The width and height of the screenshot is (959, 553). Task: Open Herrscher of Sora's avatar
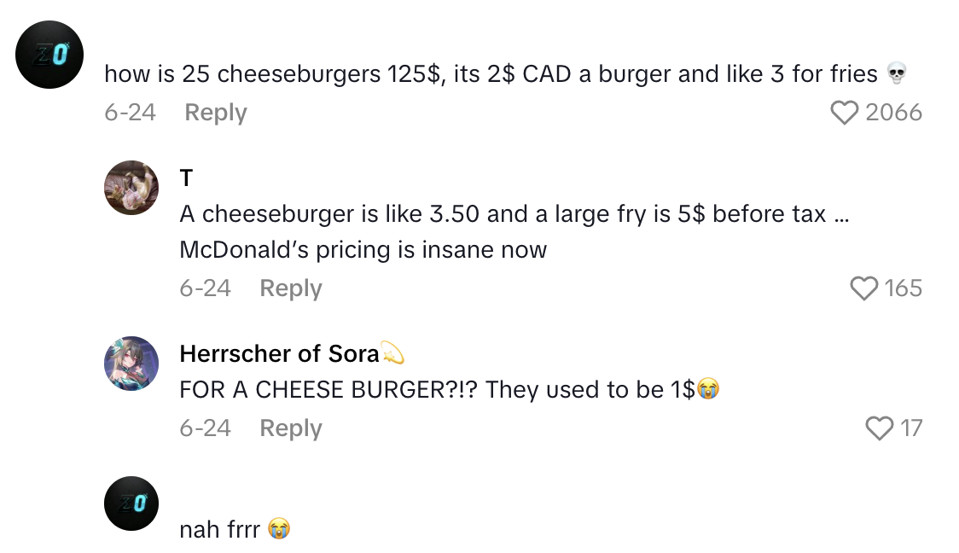[x=131, y=364]
